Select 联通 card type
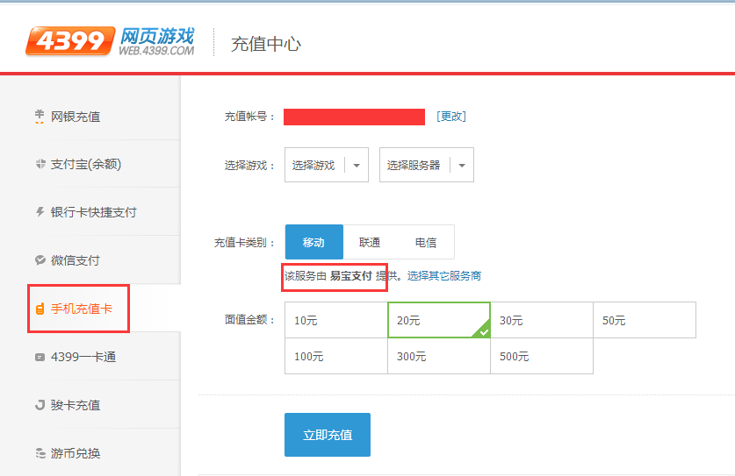 (x=370, y=242)
